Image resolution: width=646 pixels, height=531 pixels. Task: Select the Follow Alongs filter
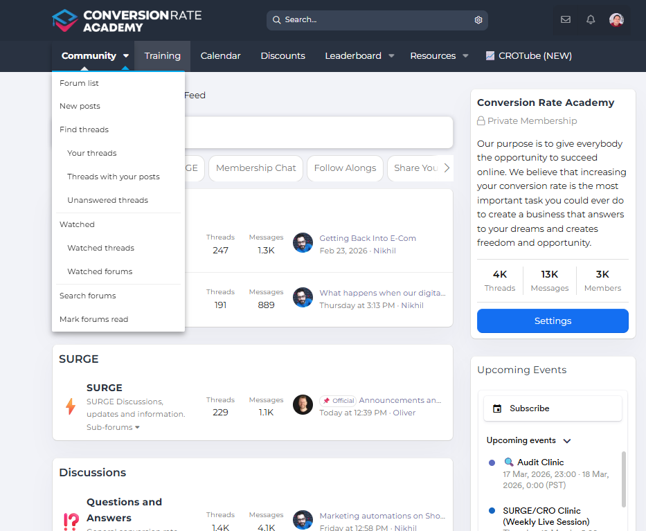pos(345,168)
